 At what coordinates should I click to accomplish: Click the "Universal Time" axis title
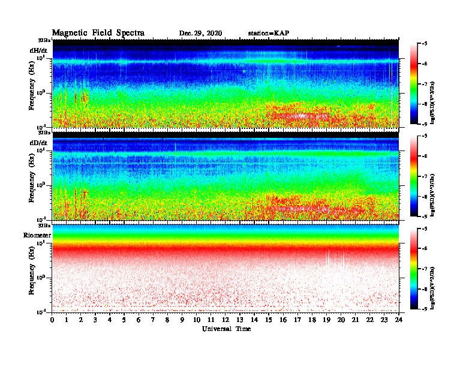point(226,329)
